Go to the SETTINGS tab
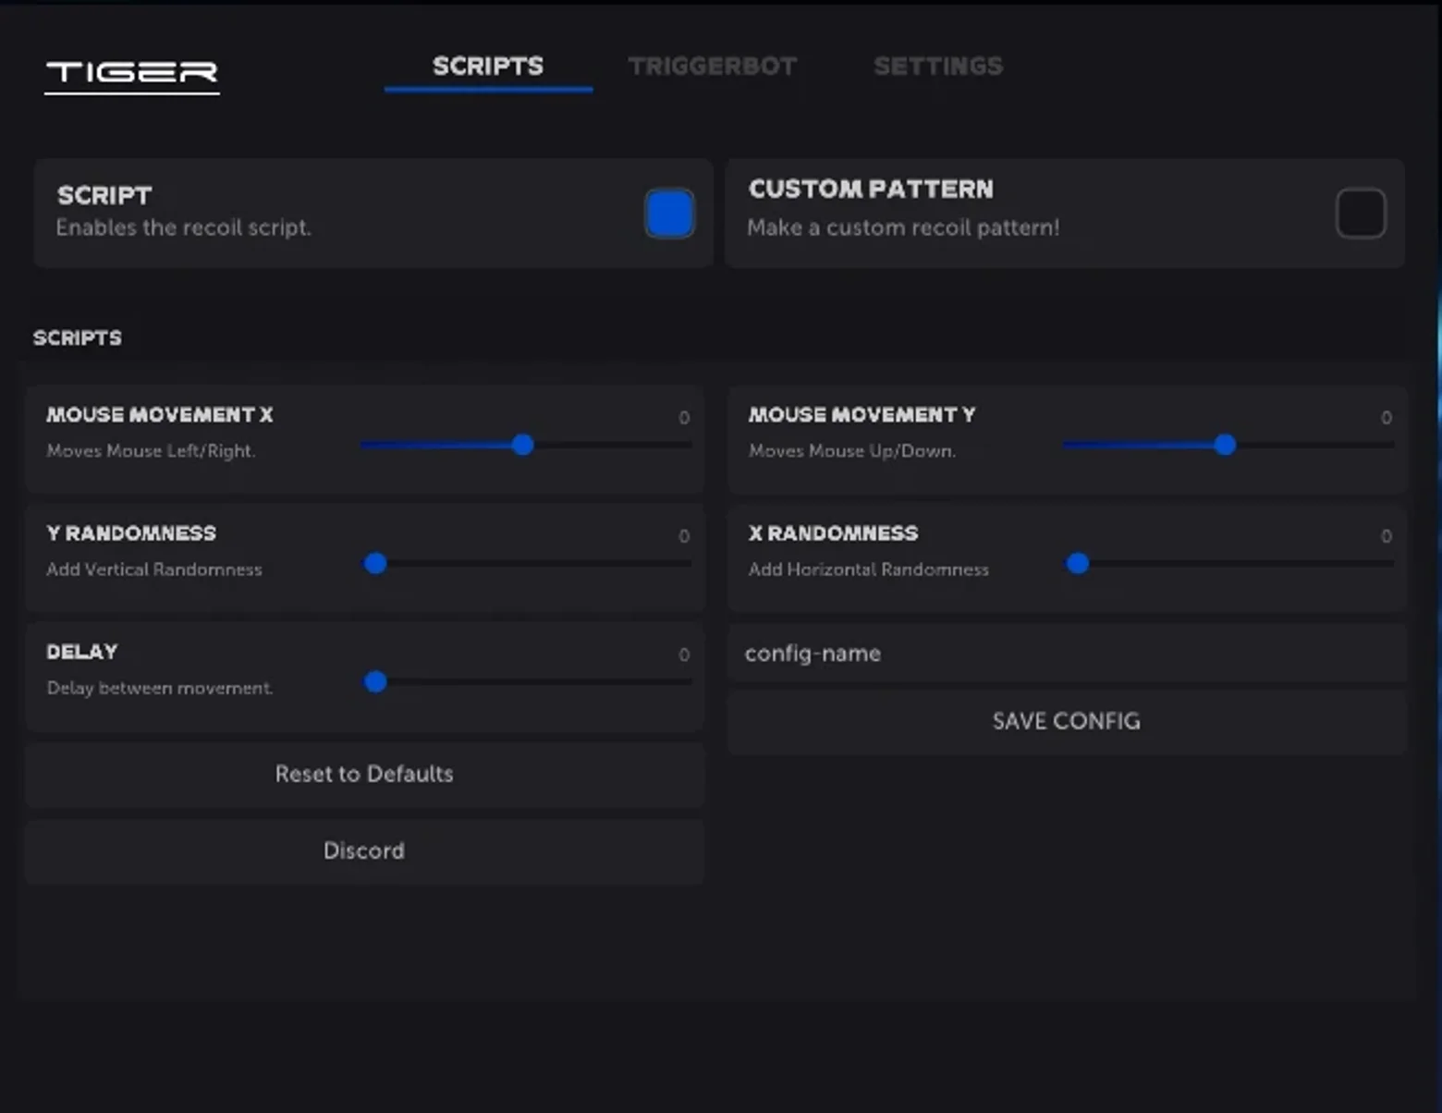 [938, 67]
